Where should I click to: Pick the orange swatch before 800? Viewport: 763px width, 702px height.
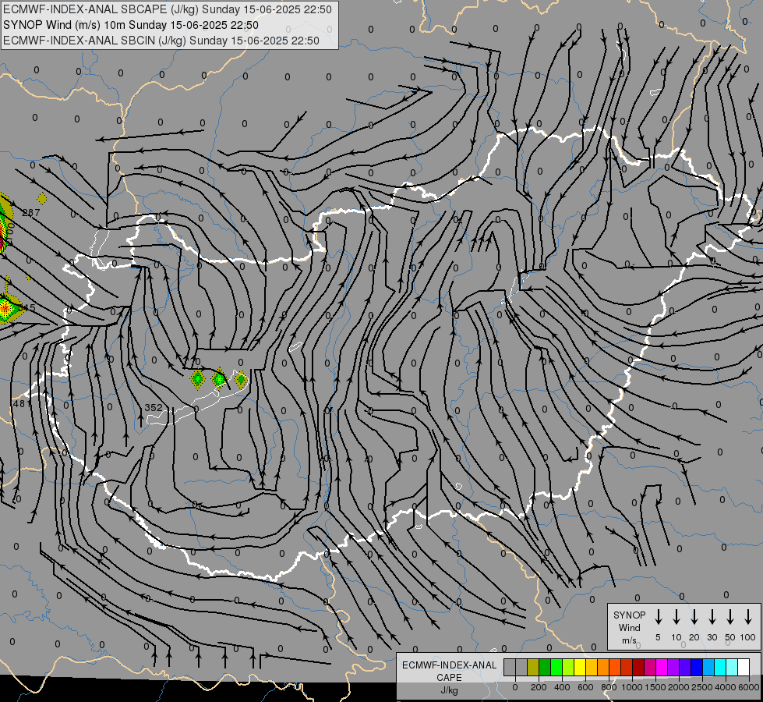(603, 667)
